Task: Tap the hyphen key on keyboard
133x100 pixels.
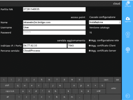Action: pos(95,97)
